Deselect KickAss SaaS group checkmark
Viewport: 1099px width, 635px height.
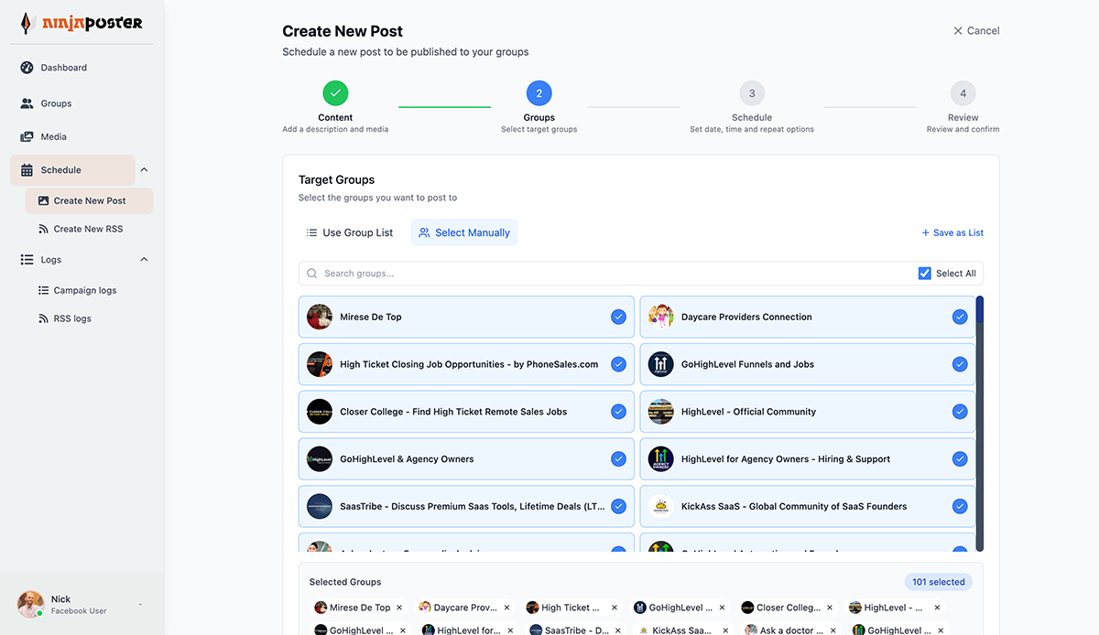[x=960, y=506]
